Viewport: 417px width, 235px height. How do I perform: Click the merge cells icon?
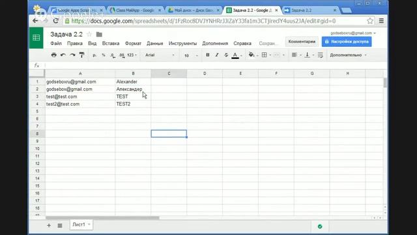point(276,55)
